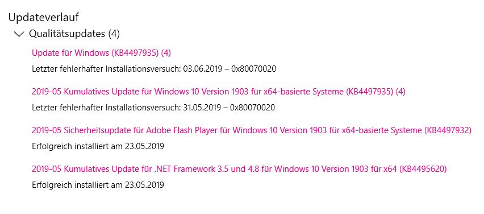Click error code 0x80070020 on the 31.05.2019 line
Screen dimensions: 484x214
(252, 108)
